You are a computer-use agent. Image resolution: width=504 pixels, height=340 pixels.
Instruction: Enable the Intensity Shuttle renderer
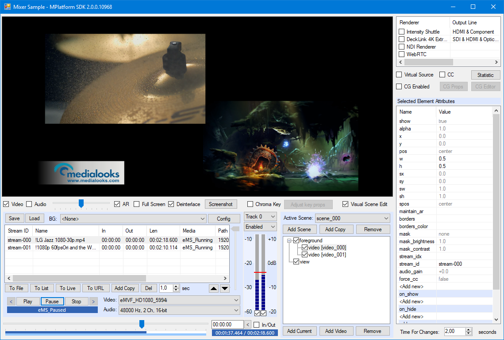click(401, 32)
